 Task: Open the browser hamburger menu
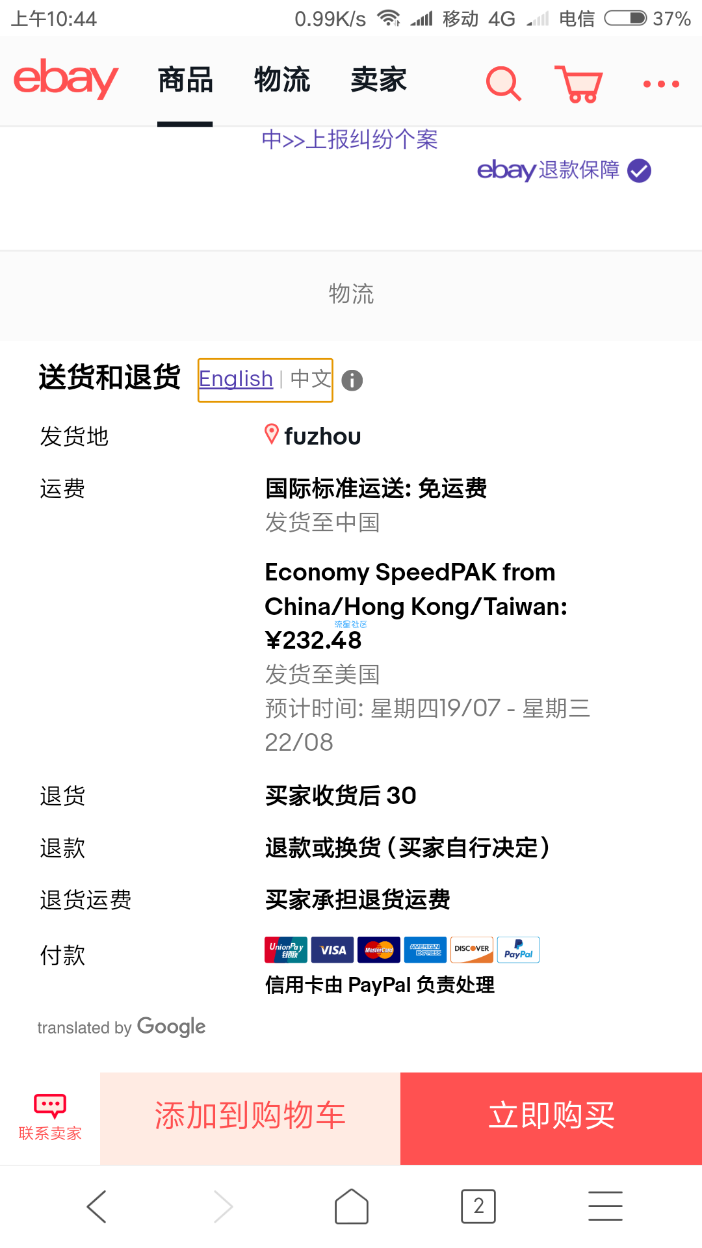pos(605,1206)
